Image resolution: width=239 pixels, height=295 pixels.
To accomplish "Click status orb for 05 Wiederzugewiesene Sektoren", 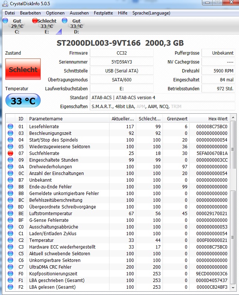I will 10,146.
